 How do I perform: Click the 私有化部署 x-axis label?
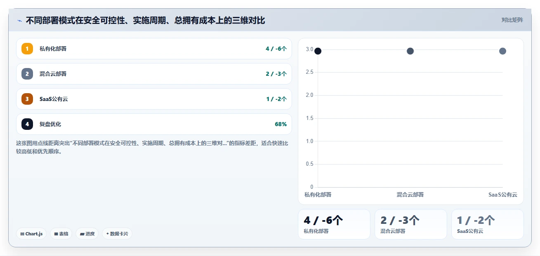pos(318,195)
